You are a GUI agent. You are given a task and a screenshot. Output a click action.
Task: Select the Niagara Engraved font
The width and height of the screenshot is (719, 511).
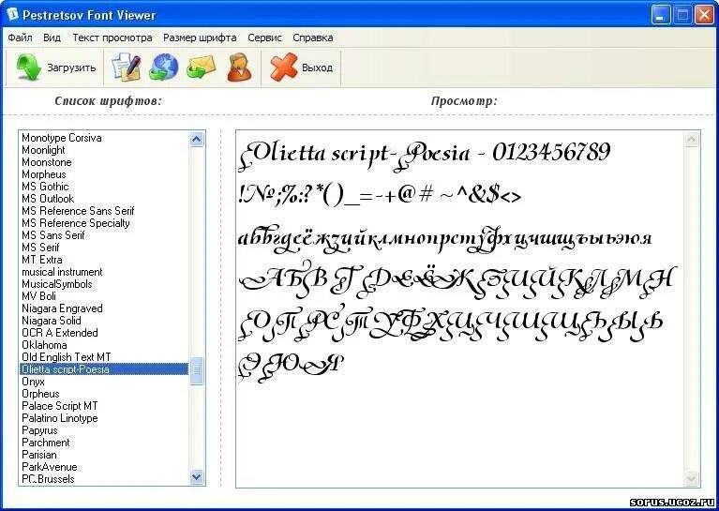coord(104,308)
